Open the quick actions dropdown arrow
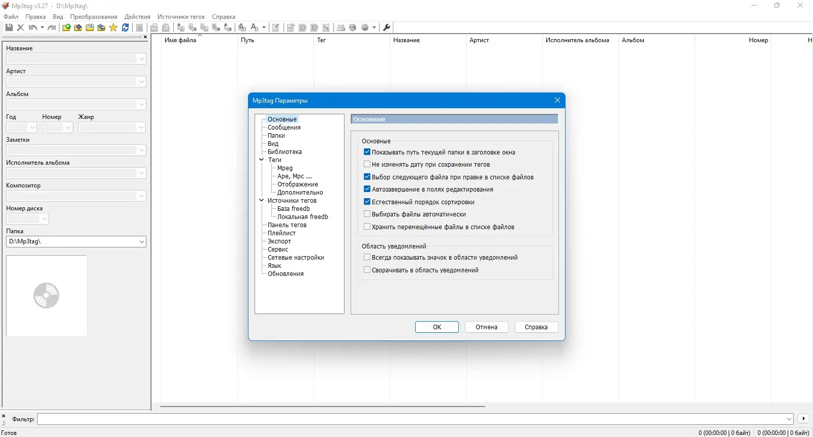 [264, 27]
